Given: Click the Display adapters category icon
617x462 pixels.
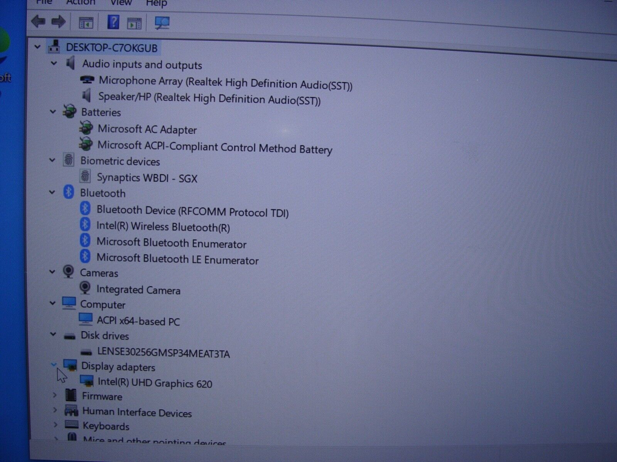Looking at the screenshot, I should click(x=70, y=365).
